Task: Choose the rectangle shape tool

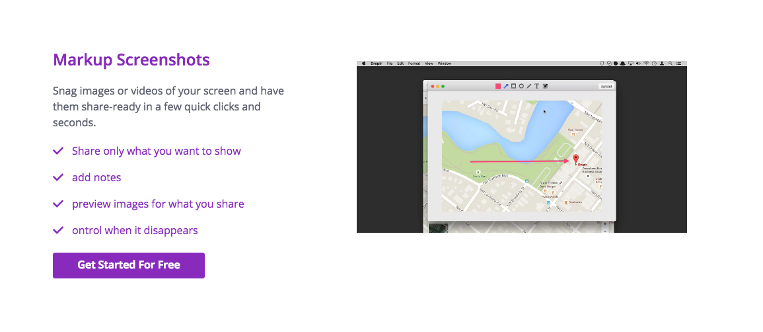Action: [513, 86]
